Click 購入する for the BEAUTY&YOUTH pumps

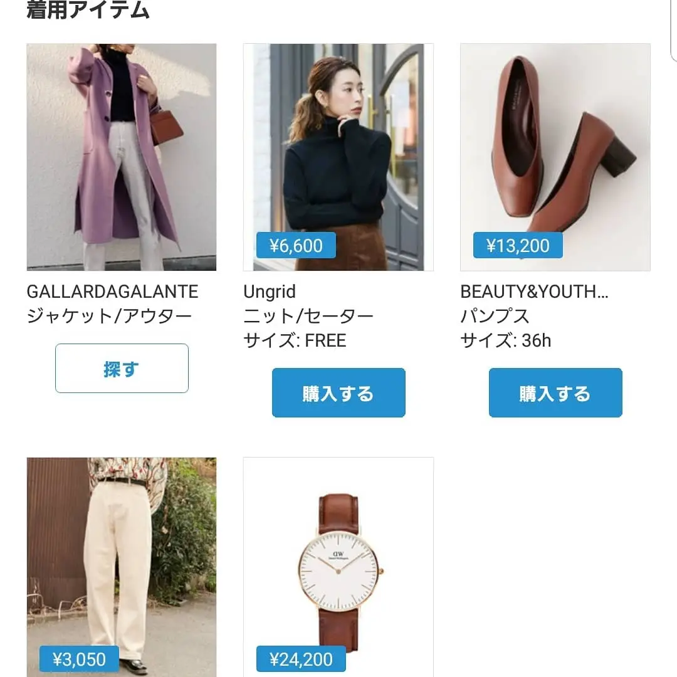555,392
